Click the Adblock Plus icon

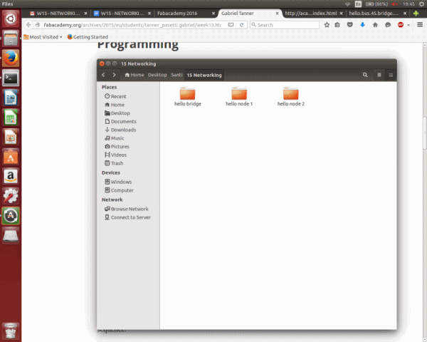click(400, 25)
